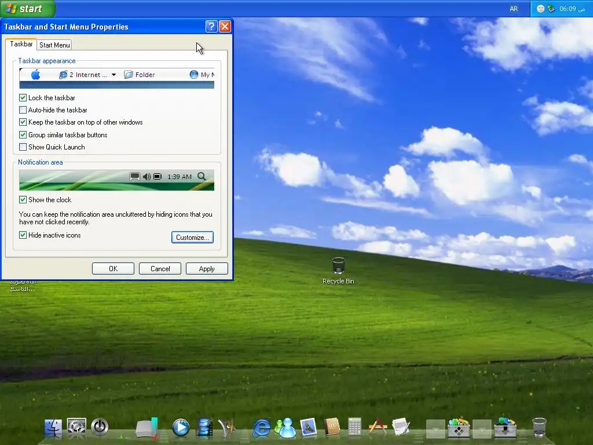Toggle Lock the taskbar checkbox

(23, 97)
